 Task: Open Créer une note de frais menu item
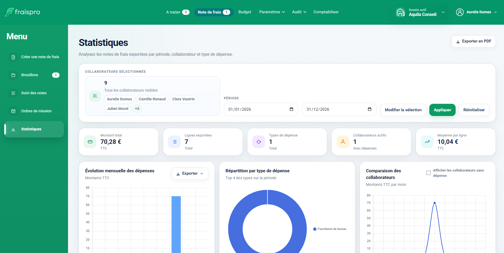pos(34,57)
